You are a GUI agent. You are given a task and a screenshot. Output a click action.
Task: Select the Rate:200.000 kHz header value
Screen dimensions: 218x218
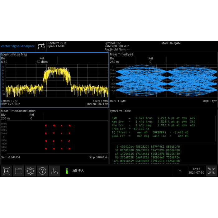click(x=117, y=46)
